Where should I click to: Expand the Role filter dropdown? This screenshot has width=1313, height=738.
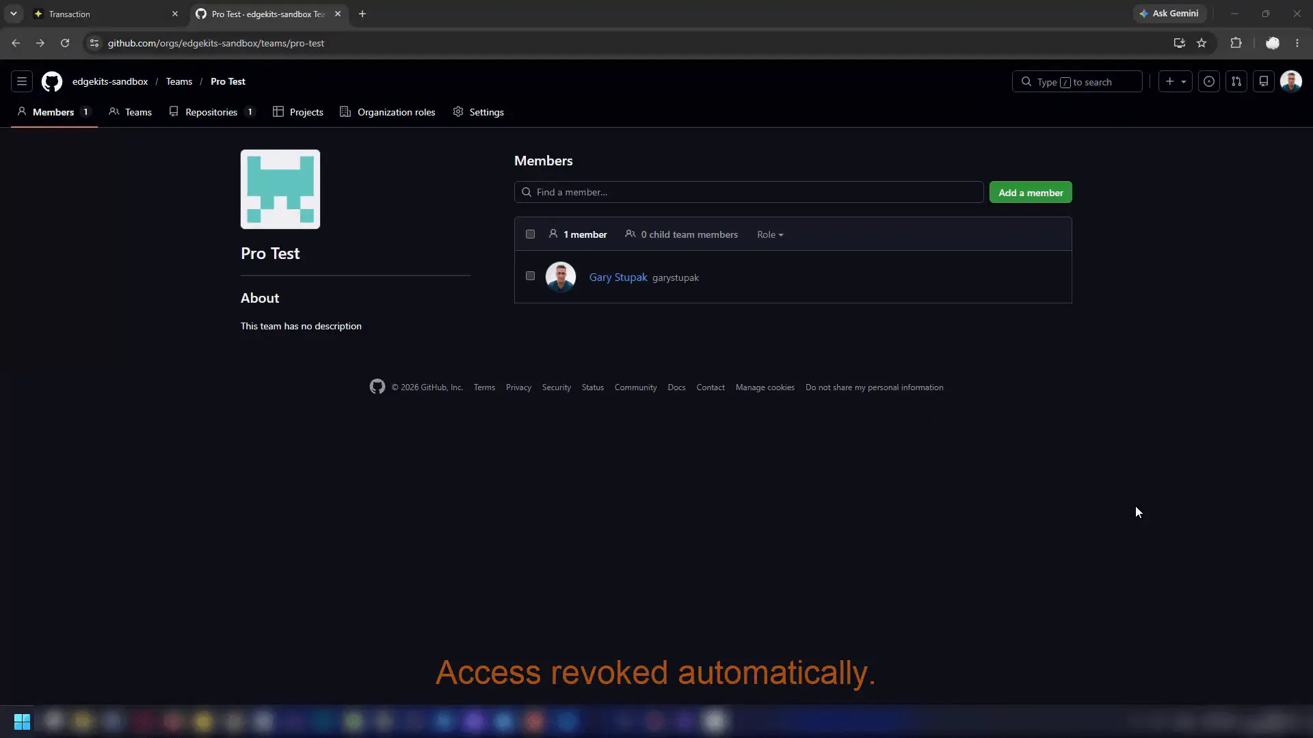770,234
